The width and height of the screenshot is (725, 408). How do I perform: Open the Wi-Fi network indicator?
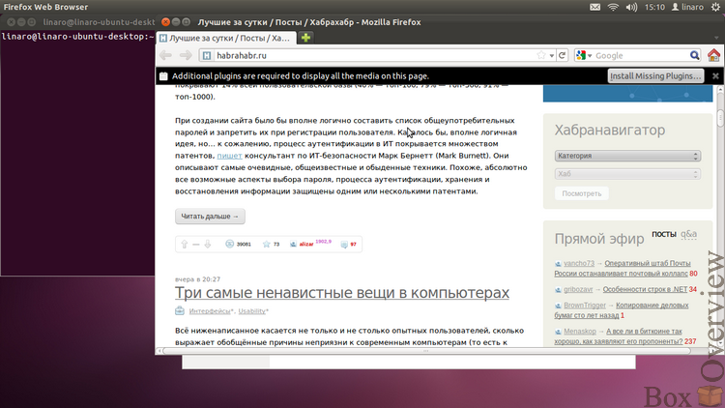tap(613, 7)
